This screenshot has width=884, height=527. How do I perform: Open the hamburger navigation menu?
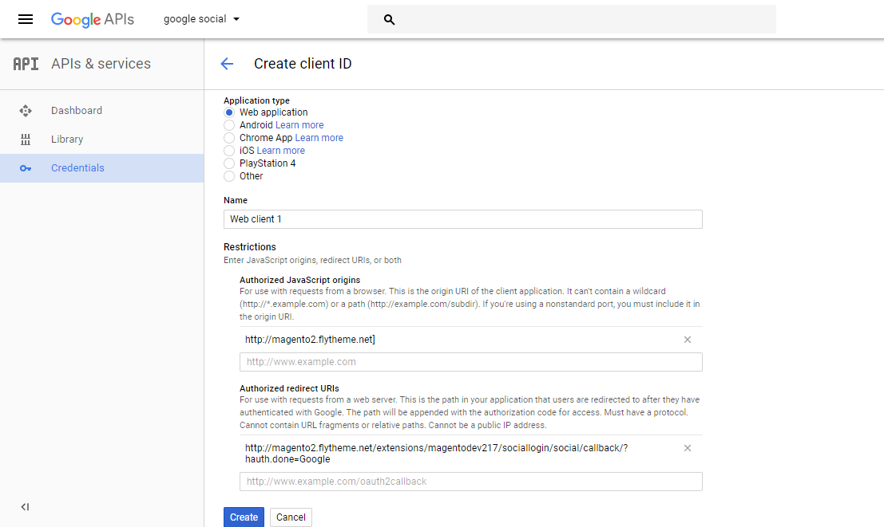[26, 19]
